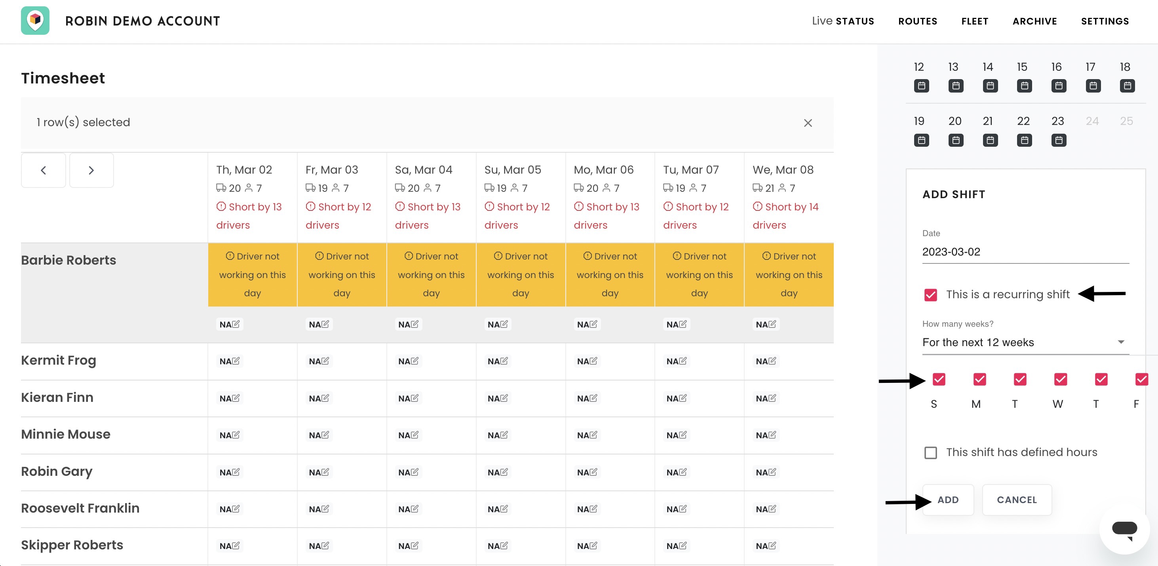Image resolution: width=1158 pixels, height=566 pixels.
Task: Expand the How many weeks dropdown
Action: (x=1025, y=342)
